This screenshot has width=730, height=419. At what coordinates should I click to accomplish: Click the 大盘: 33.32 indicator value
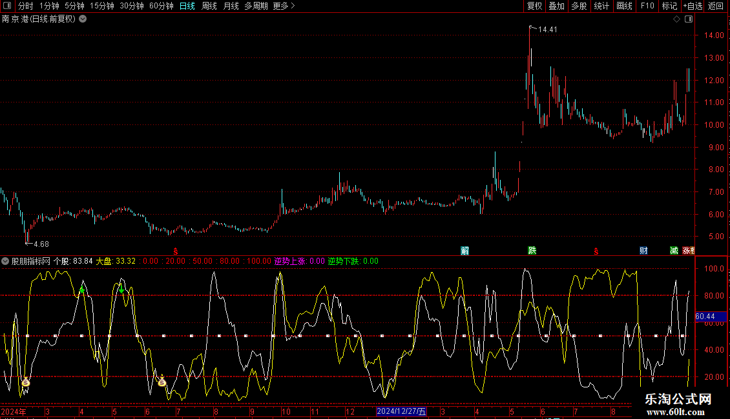click(x=116, y=261)
